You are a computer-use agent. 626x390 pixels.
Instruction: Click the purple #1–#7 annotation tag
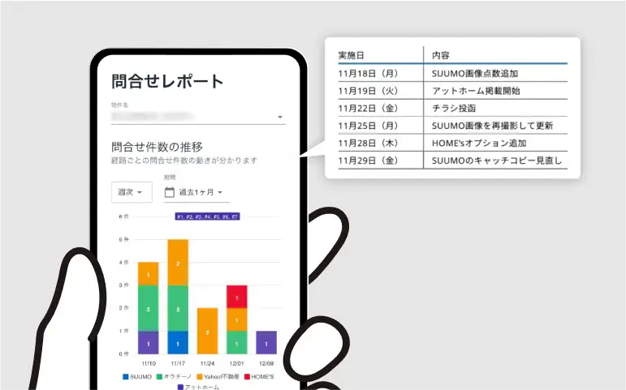point(206,216)
